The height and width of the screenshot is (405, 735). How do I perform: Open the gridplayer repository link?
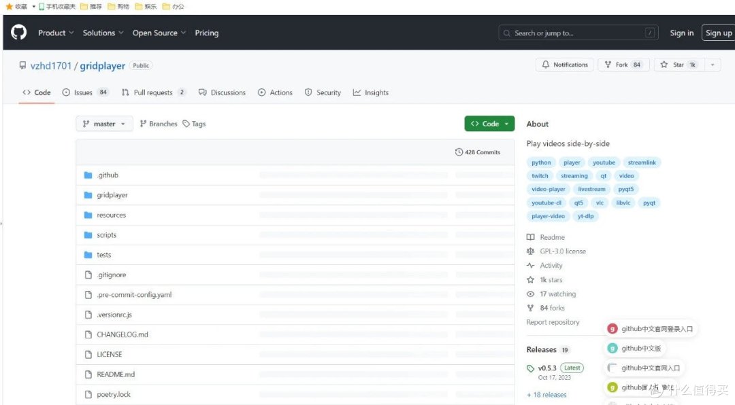102,66
